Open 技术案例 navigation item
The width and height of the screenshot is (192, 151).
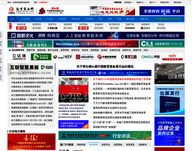coord(89,19)
